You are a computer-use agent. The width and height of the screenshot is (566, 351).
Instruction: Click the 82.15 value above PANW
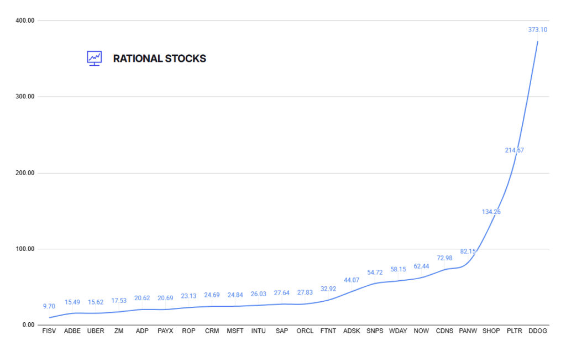[468, 251]
